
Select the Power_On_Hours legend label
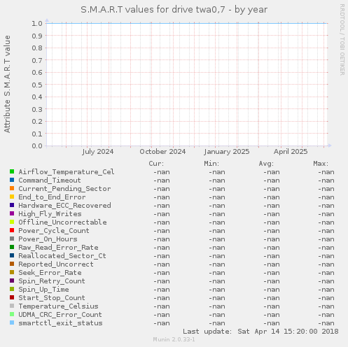pyautogui.click(x=48, y=239)
